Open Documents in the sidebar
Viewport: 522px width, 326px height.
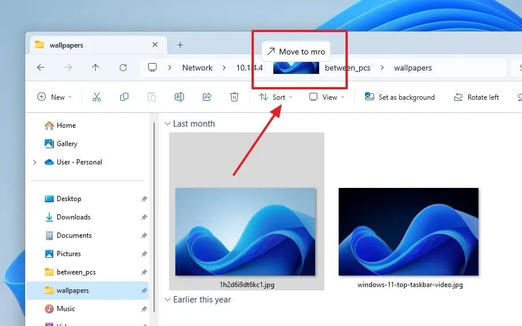point(68,235)
